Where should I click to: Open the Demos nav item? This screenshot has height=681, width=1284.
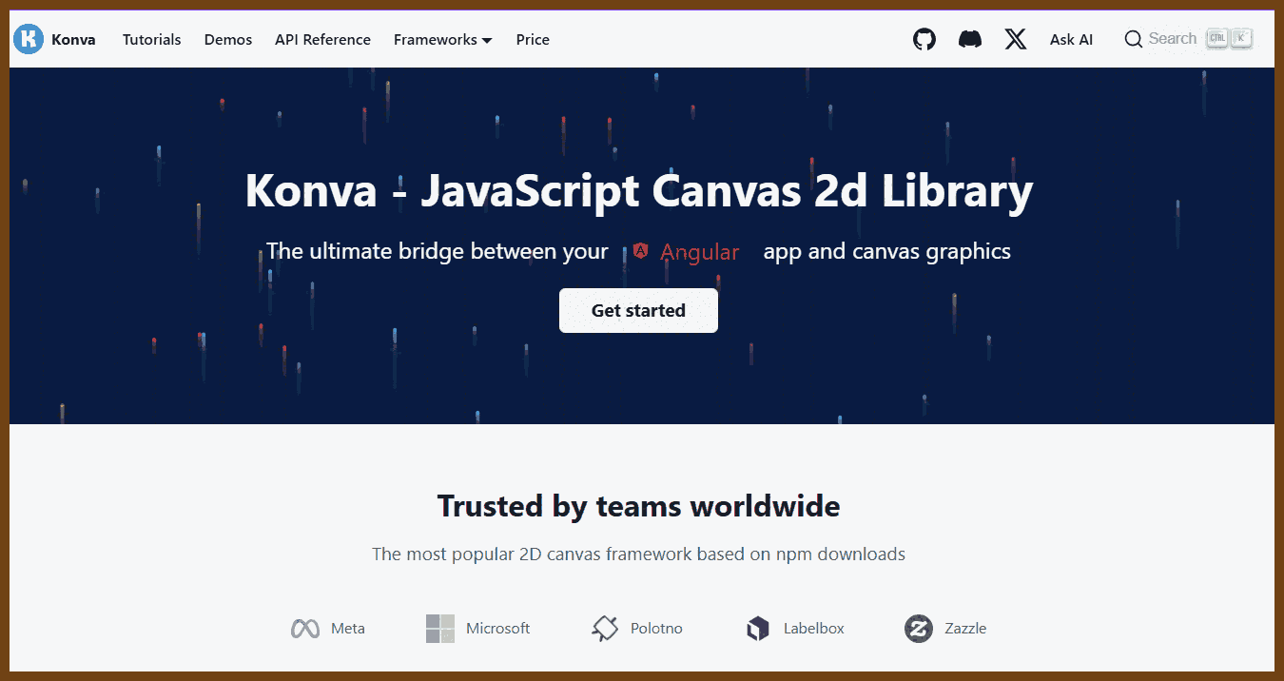point(228,40)
